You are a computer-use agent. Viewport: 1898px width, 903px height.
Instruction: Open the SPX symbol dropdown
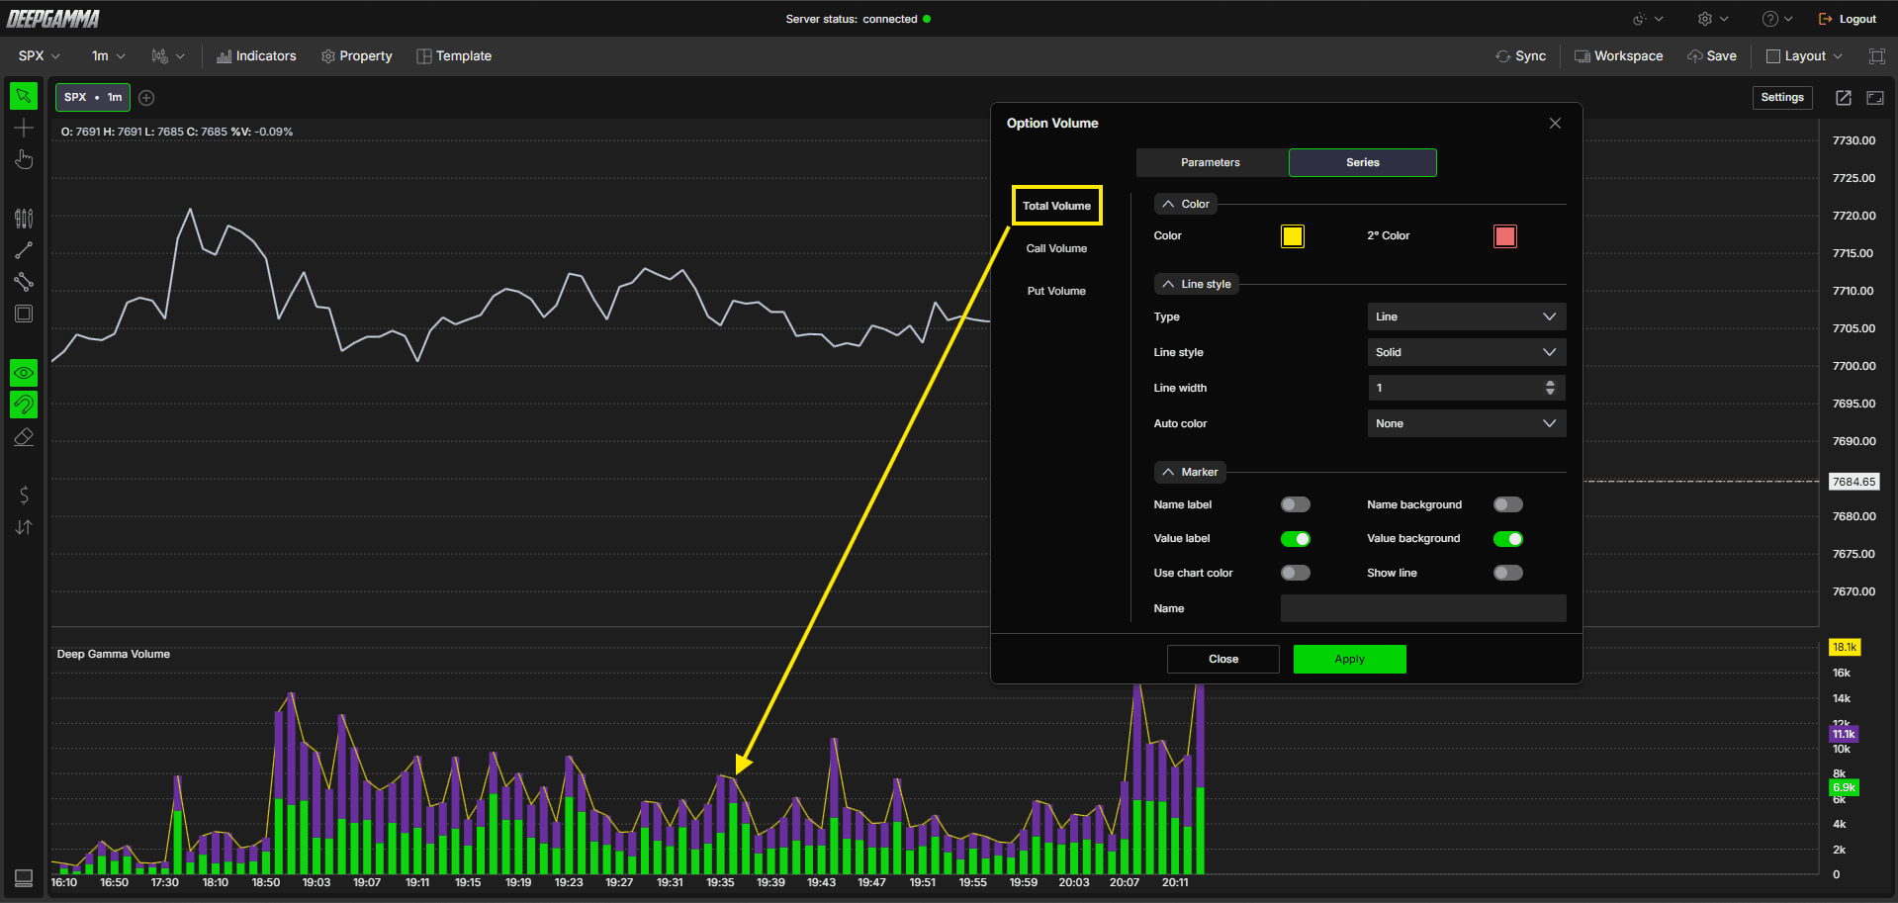coord(39,56)
